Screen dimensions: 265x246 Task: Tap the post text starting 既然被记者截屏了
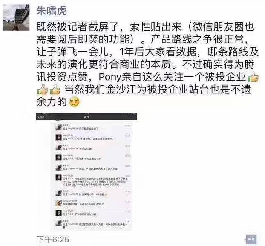coord(147,64)
